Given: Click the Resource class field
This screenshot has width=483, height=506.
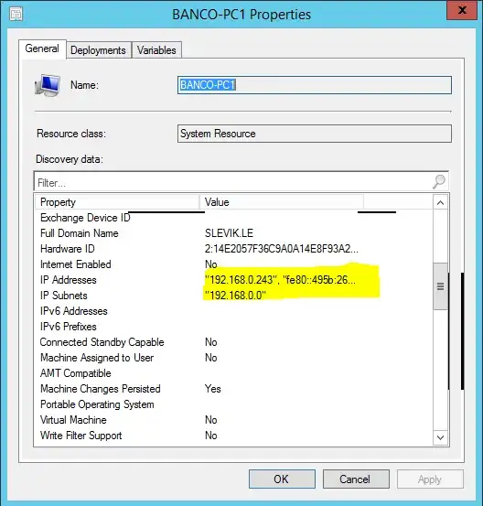Looking at the screenshot, I should [315, 134].
